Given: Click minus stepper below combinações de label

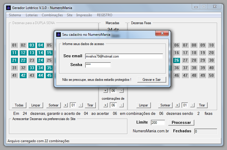Looking at the screenshot, I should click(122, 105).
